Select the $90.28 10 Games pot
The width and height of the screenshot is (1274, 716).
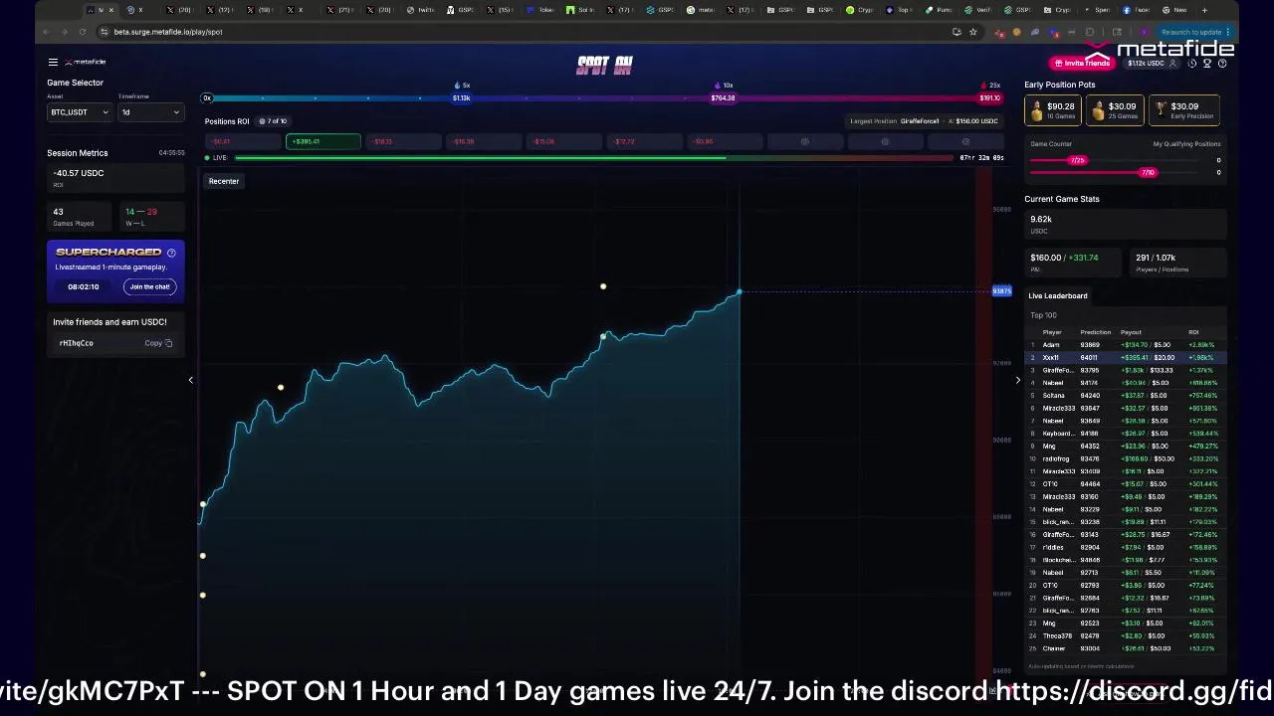1054,110
